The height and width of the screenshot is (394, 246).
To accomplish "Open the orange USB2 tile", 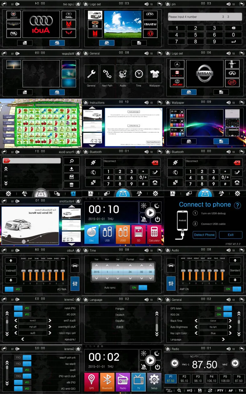I will coord(123,234).
